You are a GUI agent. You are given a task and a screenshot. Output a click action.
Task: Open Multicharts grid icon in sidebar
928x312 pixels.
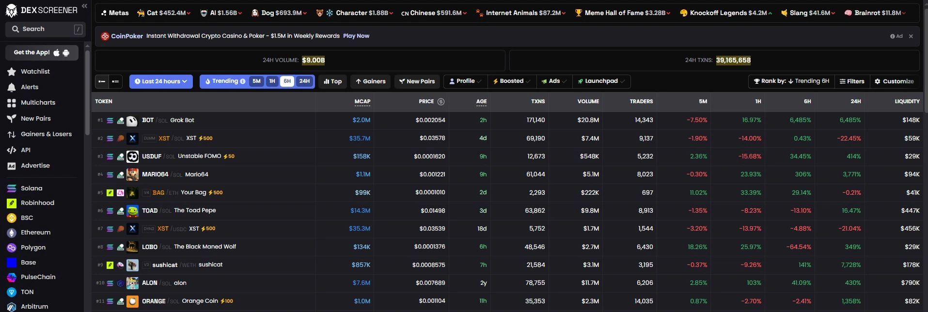[x=12, y=103]
